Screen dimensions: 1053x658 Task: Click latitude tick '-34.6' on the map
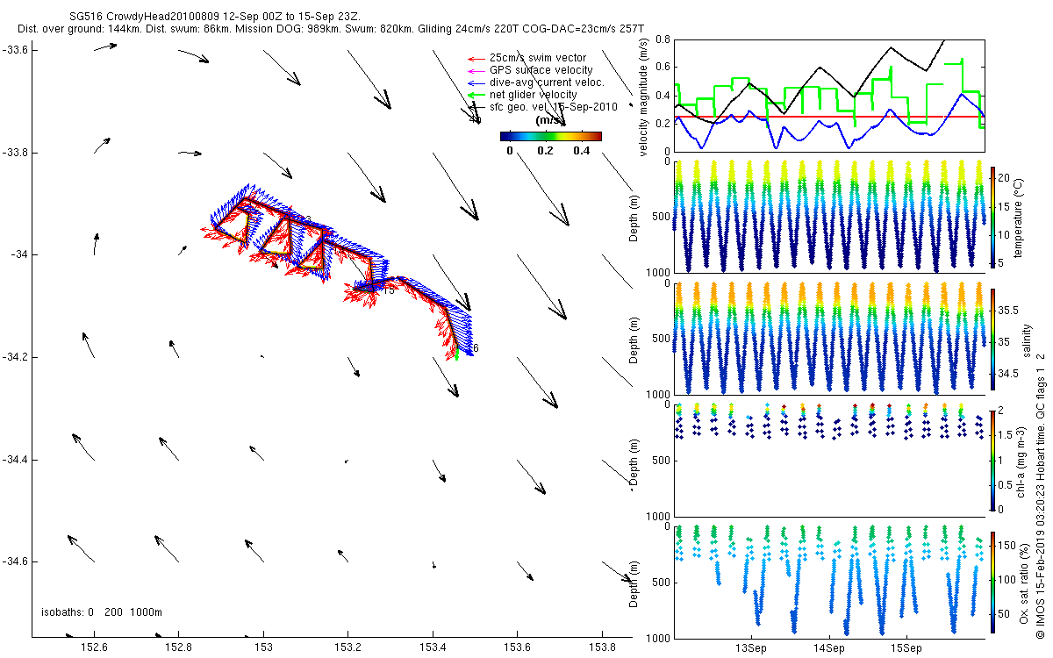pyautogui.click(x=16, y=561)
